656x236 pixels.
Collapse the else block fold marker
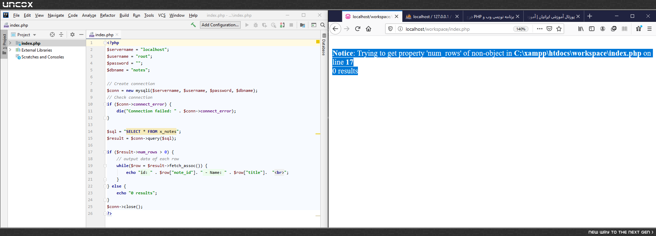pos(105,186)
